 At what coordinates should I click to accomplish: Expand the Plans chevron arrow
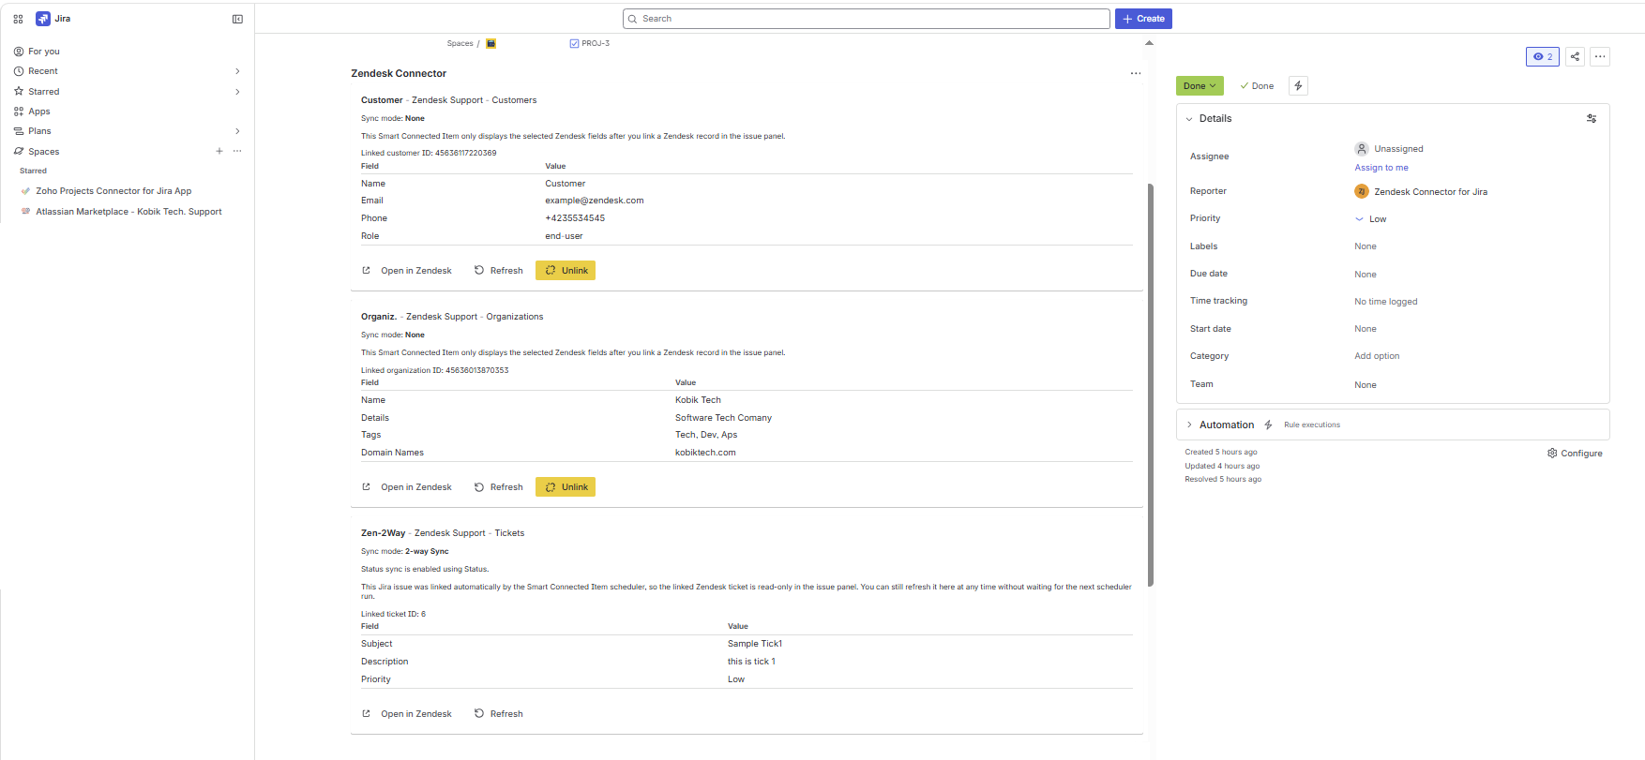tap(237, 131)
